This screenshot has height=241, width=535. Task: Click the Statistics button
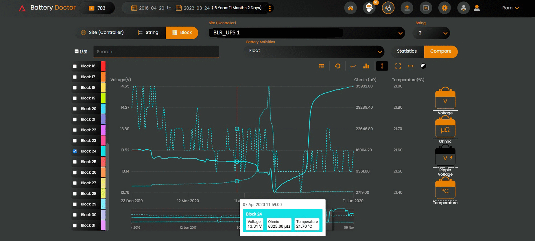(407, 51)
